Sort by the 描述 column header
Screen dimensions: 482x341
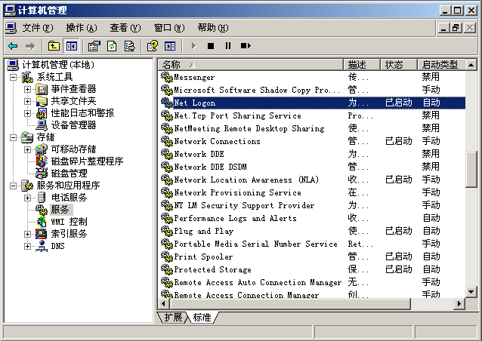[362, 65]
